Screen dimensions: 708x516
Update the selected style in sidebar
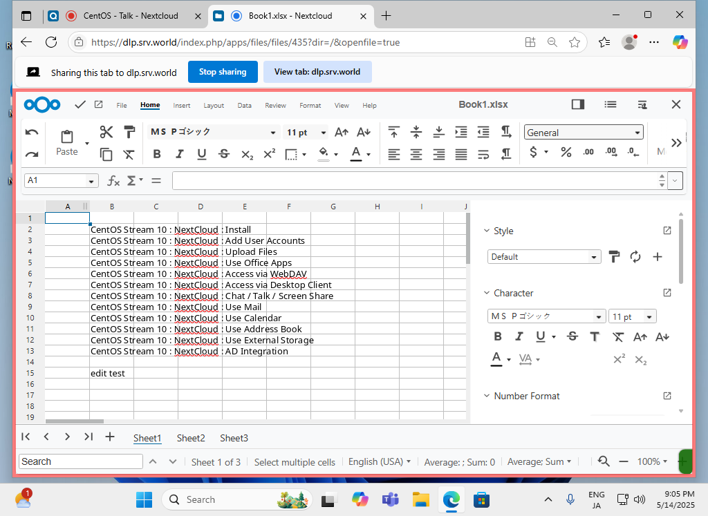click(635, 257)
